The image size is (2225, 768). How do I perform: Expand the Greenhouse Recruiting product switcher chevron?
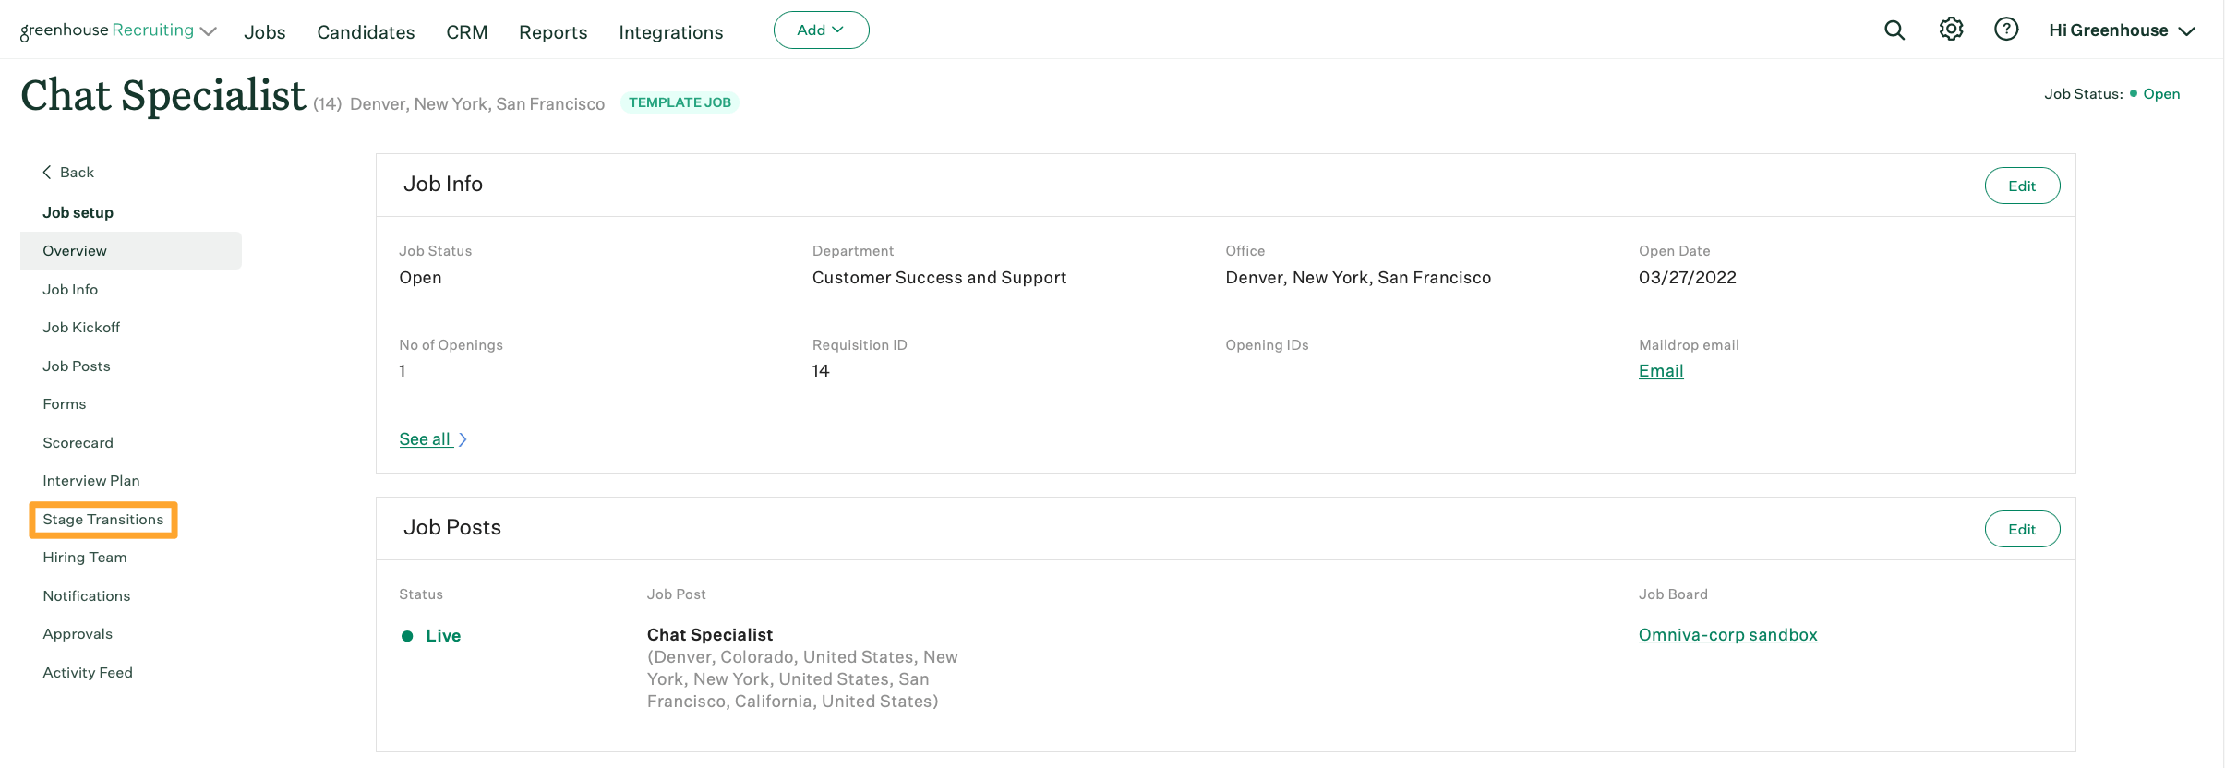coord(210,31)
